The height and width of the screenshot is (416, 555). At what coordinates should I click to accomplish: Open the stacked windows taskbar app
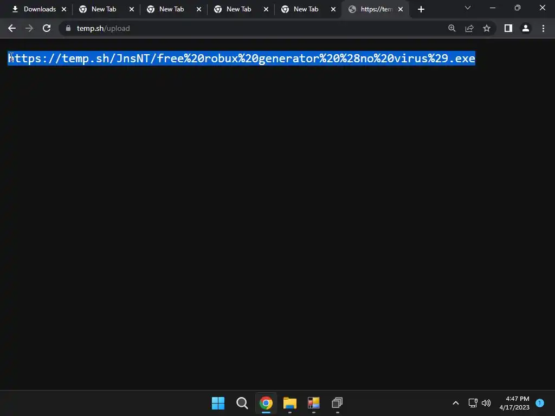337,403
